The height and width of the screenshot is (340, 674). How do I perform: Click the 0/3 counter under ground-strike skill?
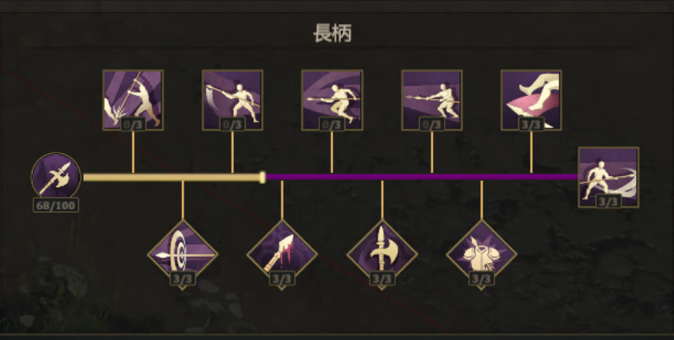tap(132, 124)
